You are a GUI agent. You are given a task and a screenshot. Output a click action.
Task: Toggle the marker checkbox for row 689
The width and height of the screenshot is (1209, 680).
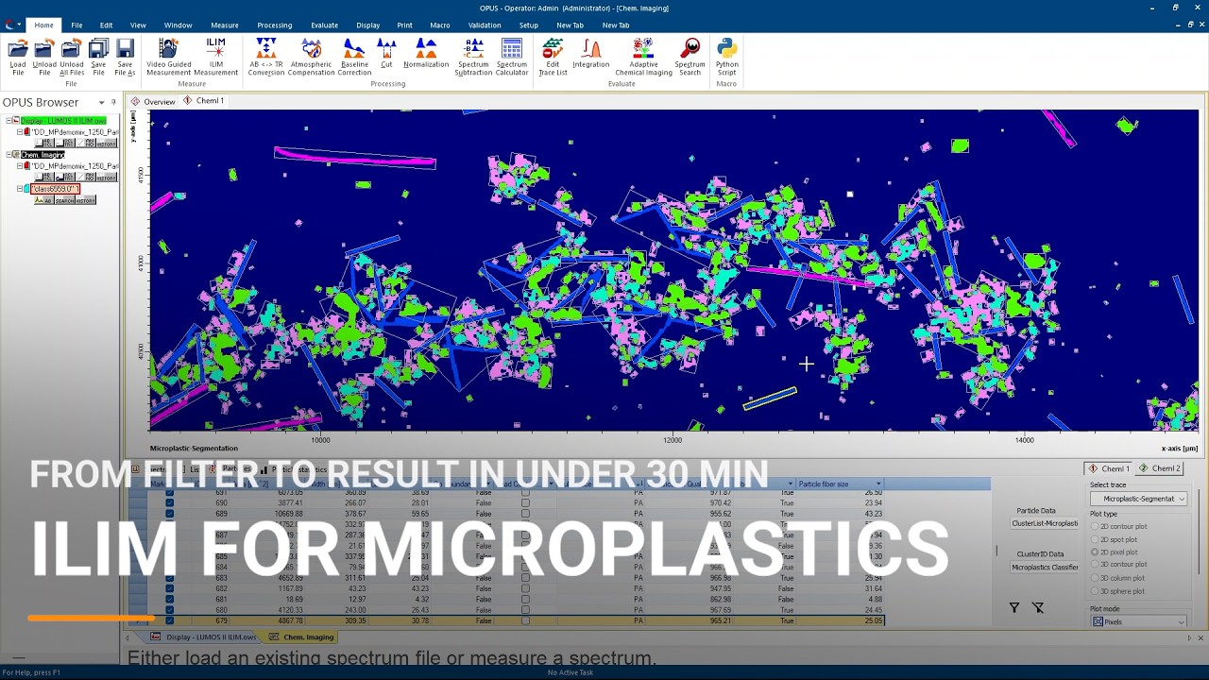(x=170, y=514)
